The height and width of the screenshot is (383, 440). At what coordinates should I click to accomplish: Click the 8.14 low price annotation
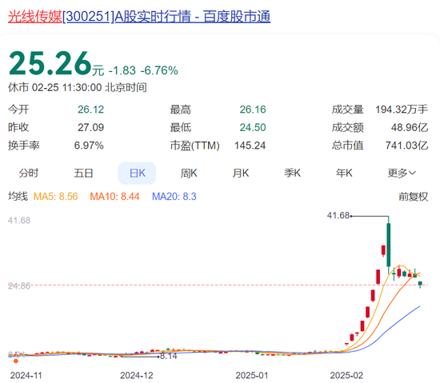(169, 356)
